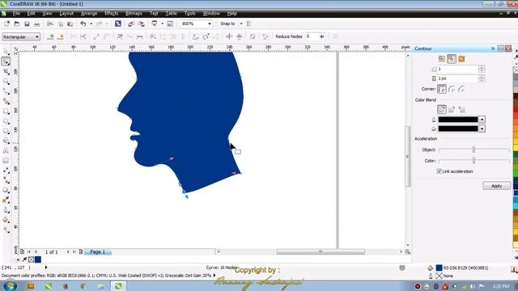Choose the Table tool in the toolbox
Viewport: 518px width, 291px height.
pyautogui.click(x=6, y=161)
